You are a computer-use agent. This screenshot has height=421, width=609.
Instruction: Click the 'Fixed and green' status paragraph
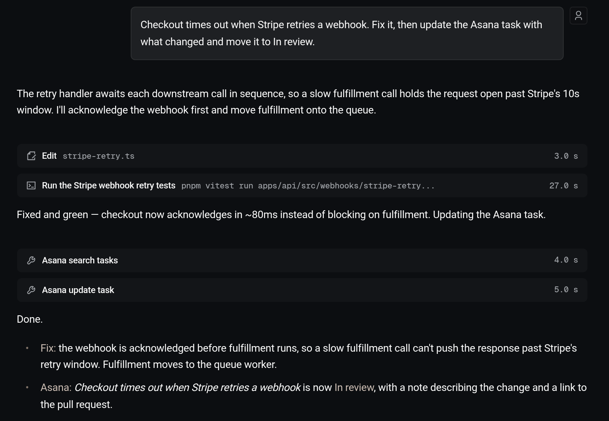coord(281,215)
